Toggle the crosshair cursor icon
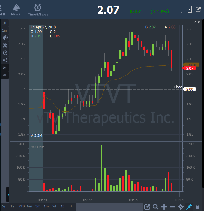204x211 pixels. 181,207
